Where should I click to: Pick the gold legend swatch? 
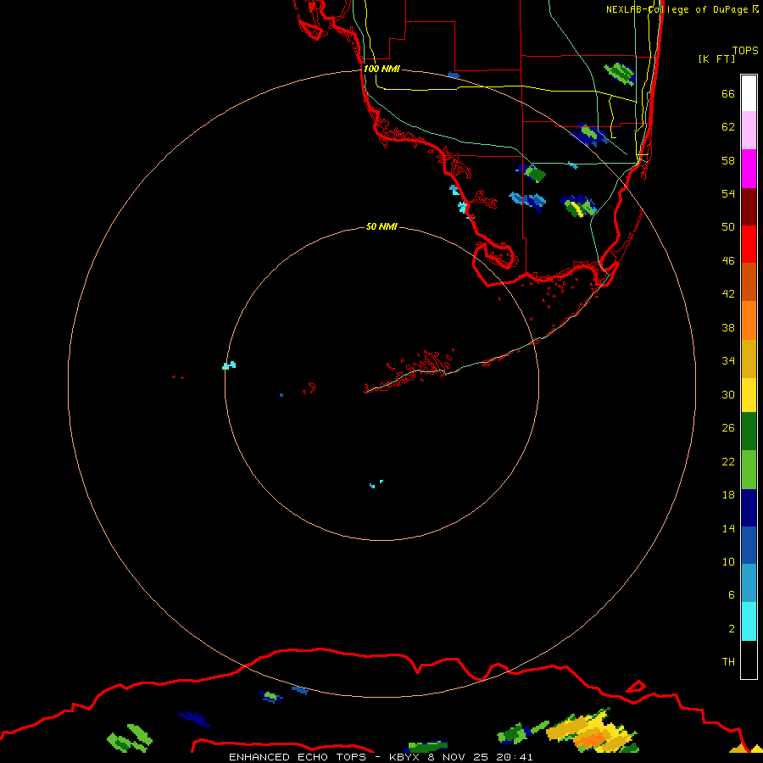[x=749, y=359]
